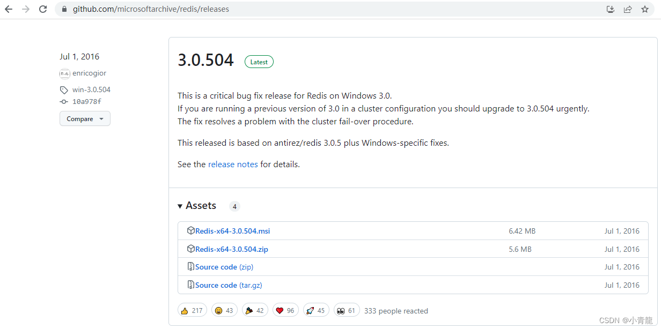Click the lock icon in address bar
The width and height of the screenshot is (661, 329).
pyautogui.click(x=65, y=9)
